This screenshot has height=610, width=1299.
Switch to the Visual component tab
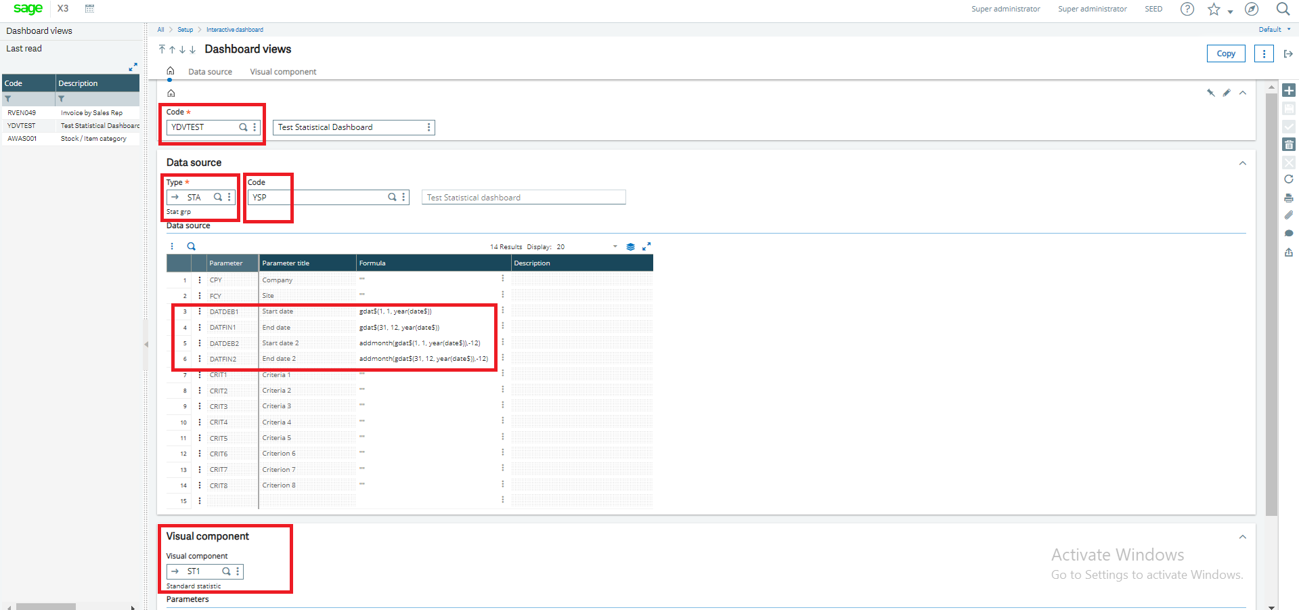coord(282,72)
